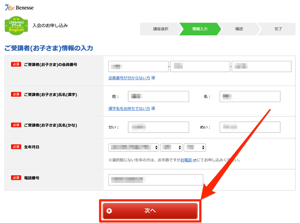Click the 姓 kanji surname field
The height and width of the screenshot is (223, 300).
point(158,97)
